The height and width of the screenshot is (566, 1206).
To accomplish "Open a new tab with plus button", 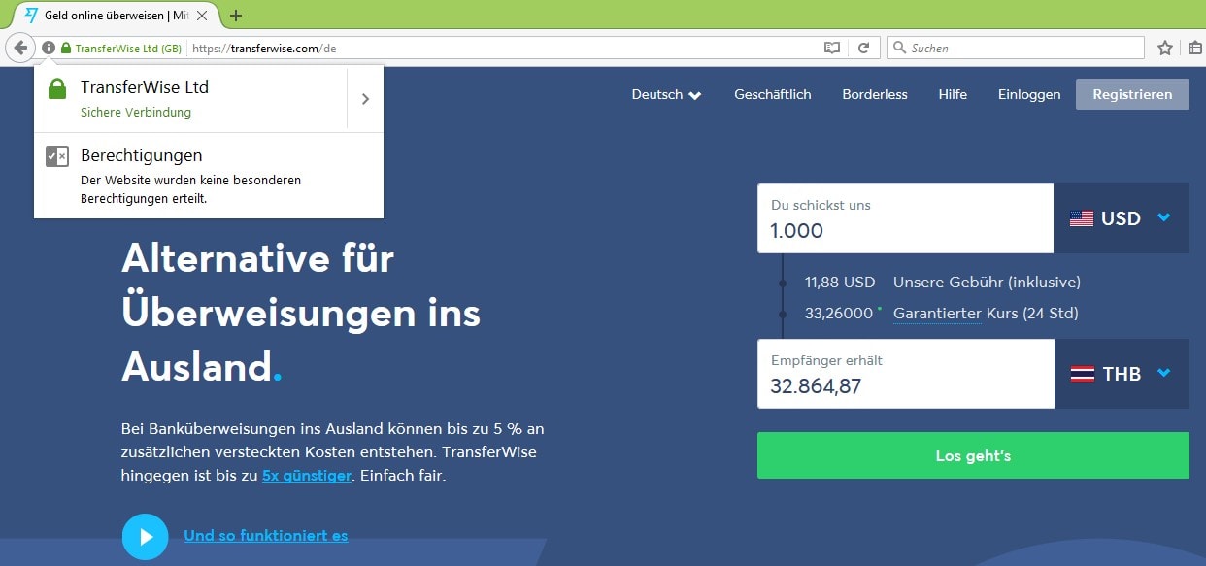I will point(236,16).
